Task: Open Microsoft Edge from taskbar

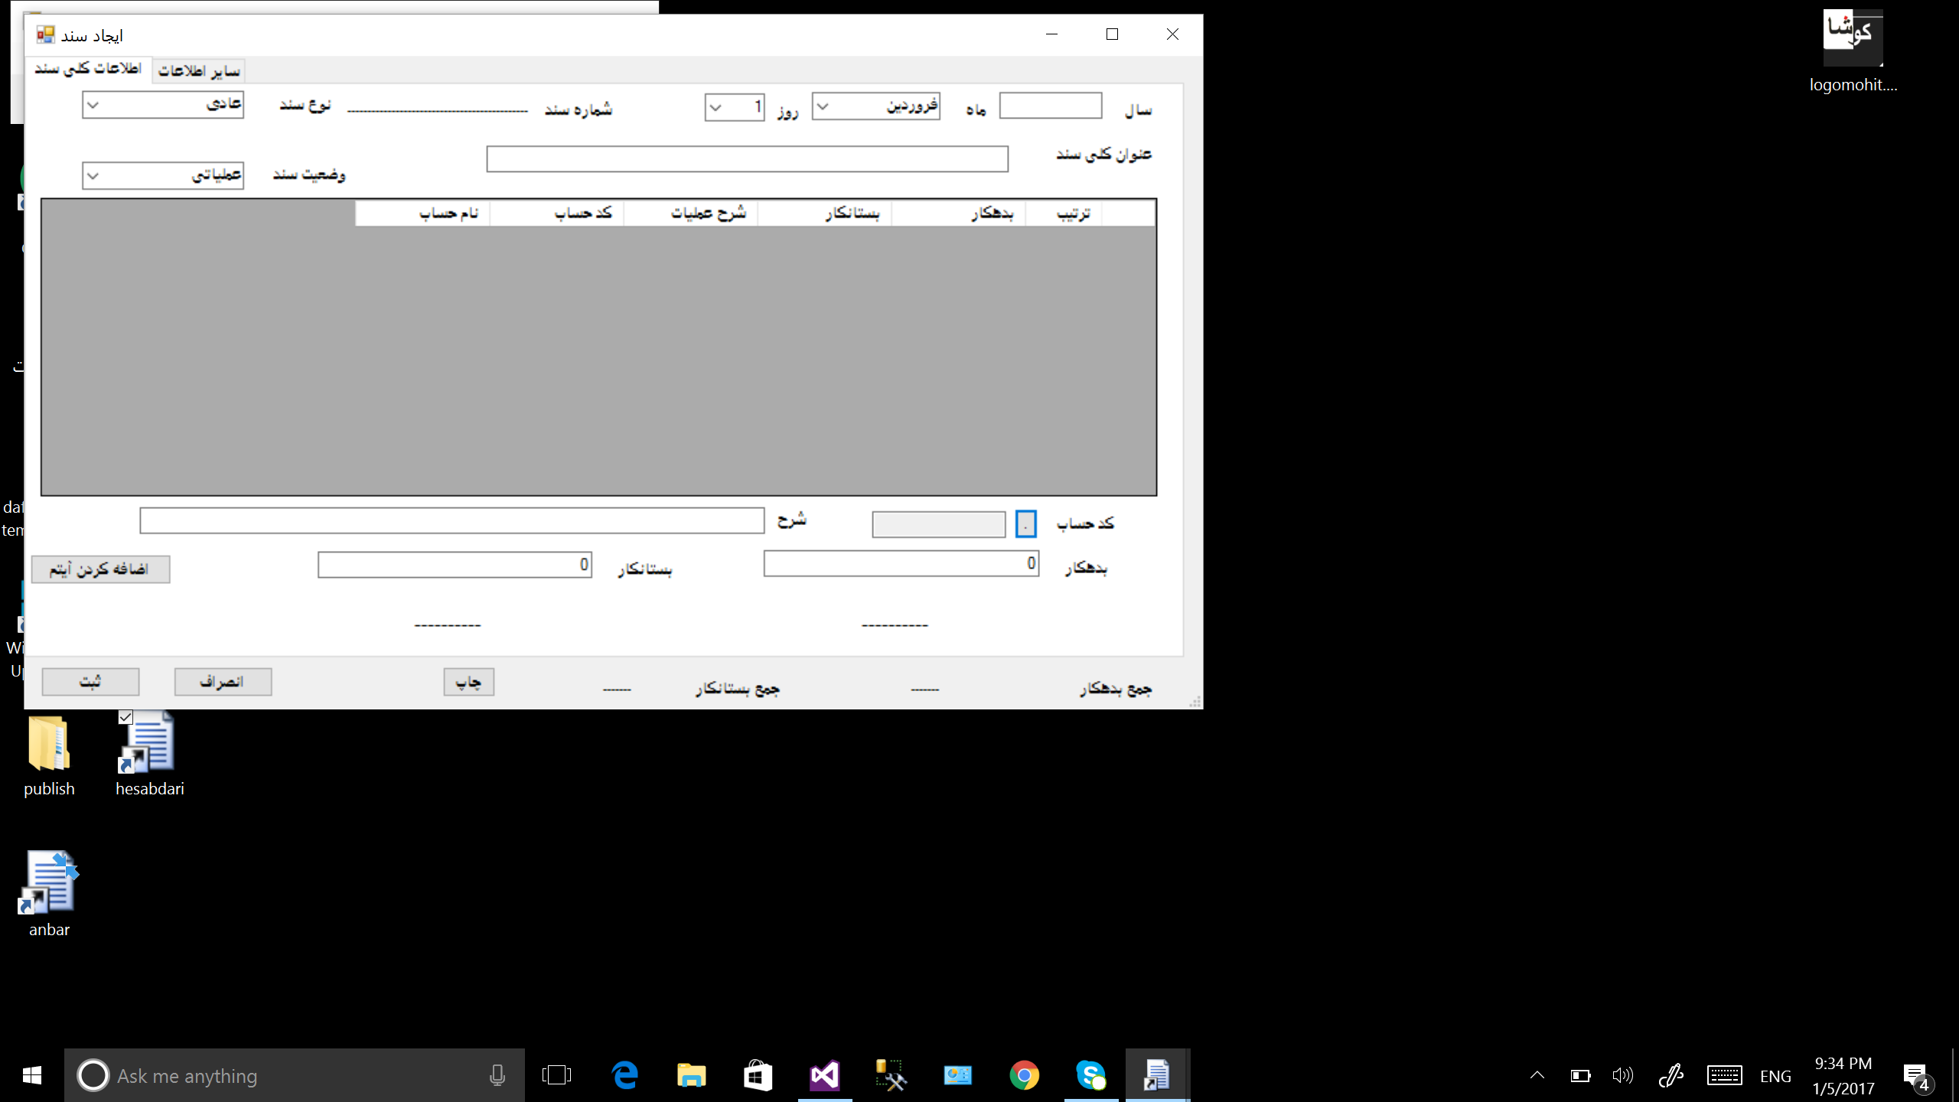Action: [x=625, y=1075]
